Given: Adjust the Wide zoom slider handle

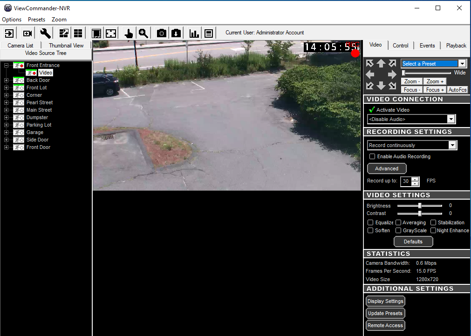Looking at the screenshot, I should point(404,73).
